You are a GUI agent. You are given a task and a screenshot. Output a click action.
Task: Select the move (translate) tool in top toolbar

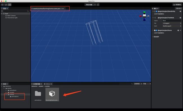point(2,5)
